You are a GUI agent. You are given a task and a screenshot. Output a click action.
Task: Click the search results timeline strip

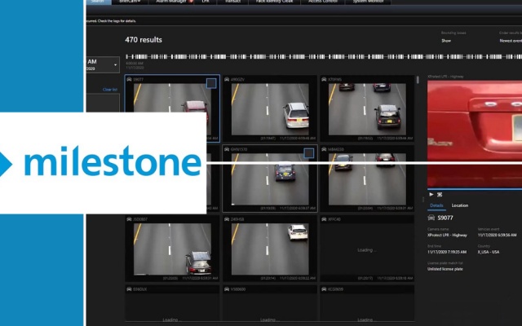[x=324, y=57]
